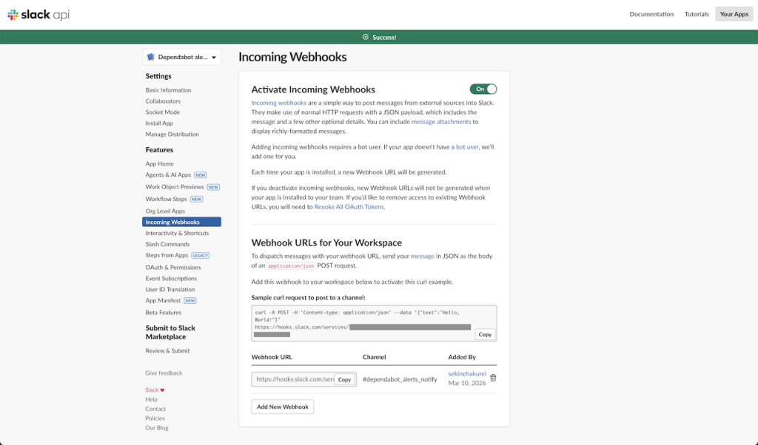Open Revoke All OAuth Tokens link
Screen dimensions: 758x445
(349, 207)
